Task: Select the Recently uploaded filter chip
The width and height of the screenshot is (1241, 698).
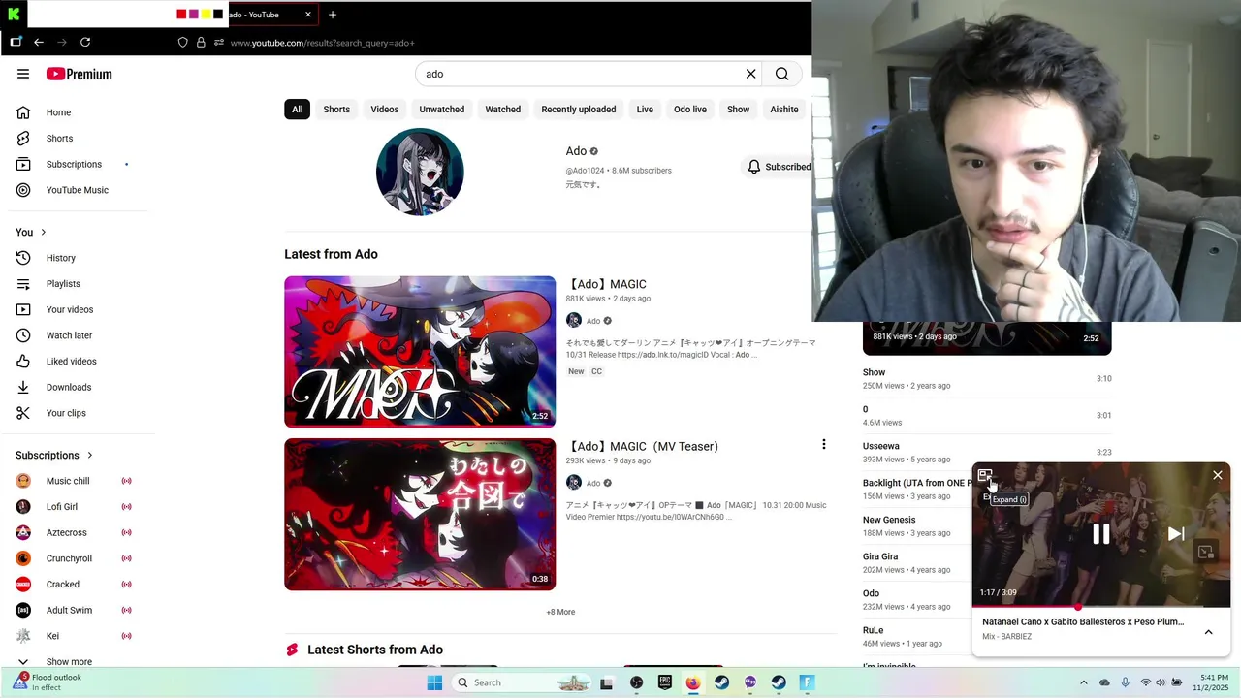Action: (x=579, y=110)
